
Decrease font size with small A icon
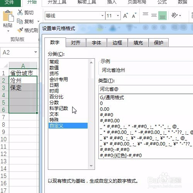(134, 16)
